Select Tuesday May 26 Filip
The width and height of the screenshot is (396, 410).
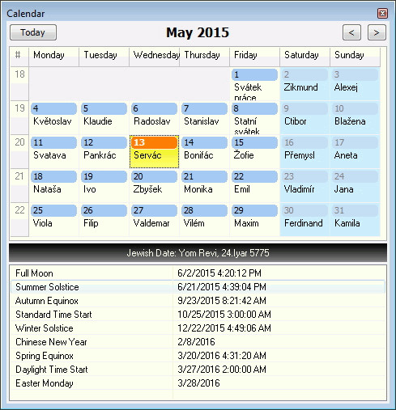104,220
